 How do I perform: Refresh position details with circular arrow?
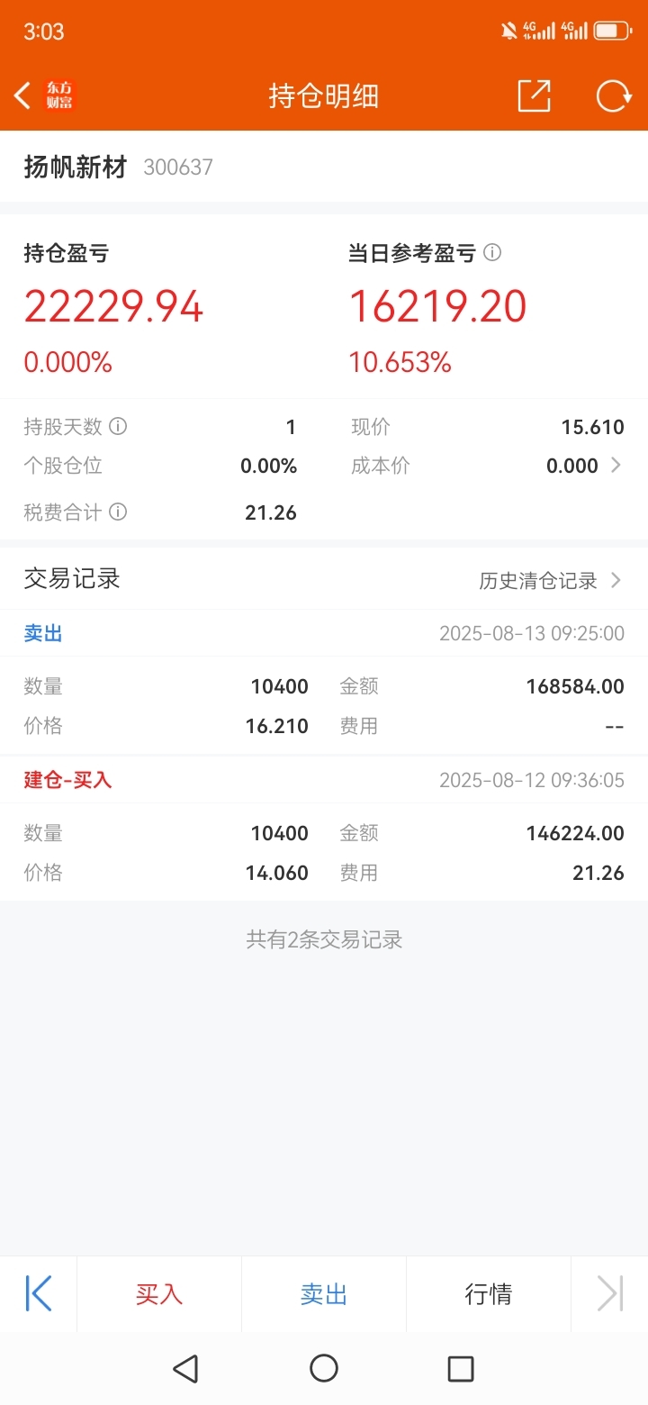point(614,95)
